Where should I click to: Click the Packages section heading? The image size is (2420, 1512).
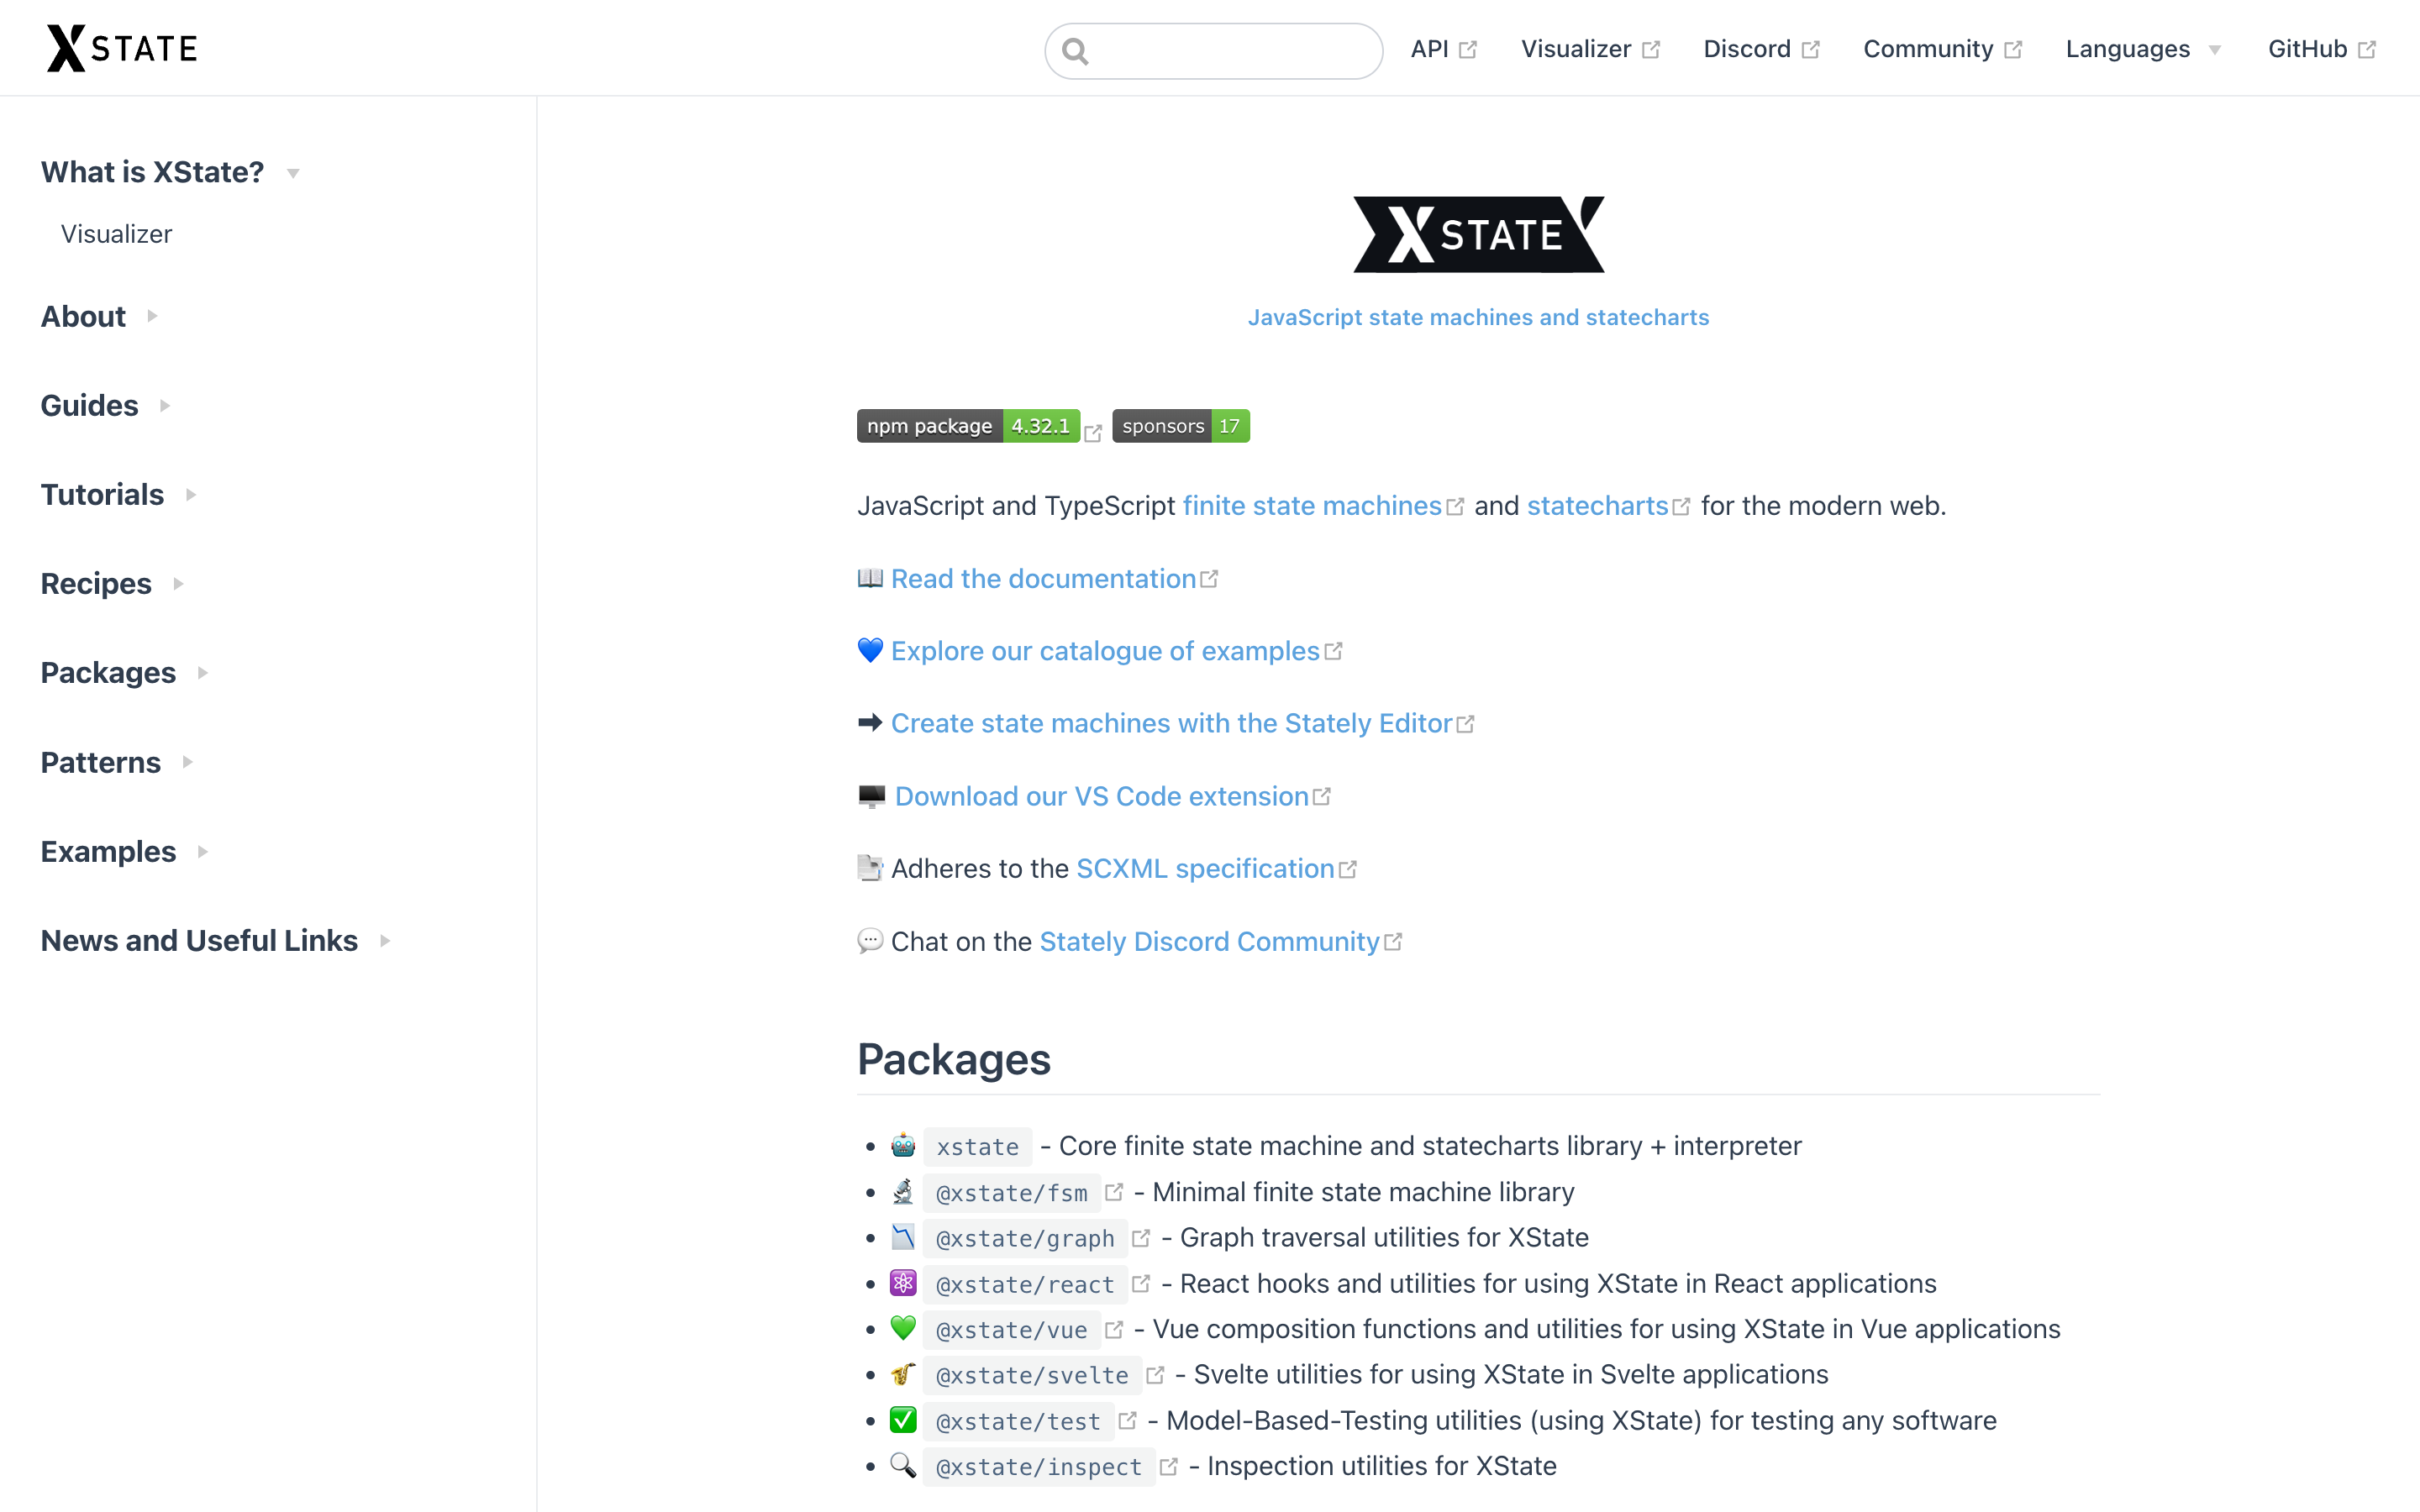pos(954,1059)
